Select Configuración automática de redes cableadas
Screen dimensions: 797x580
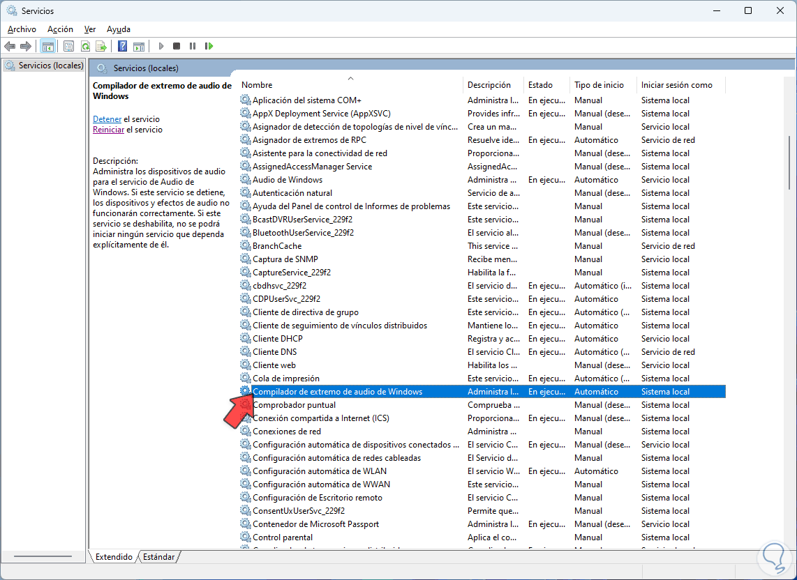(482, 457)
